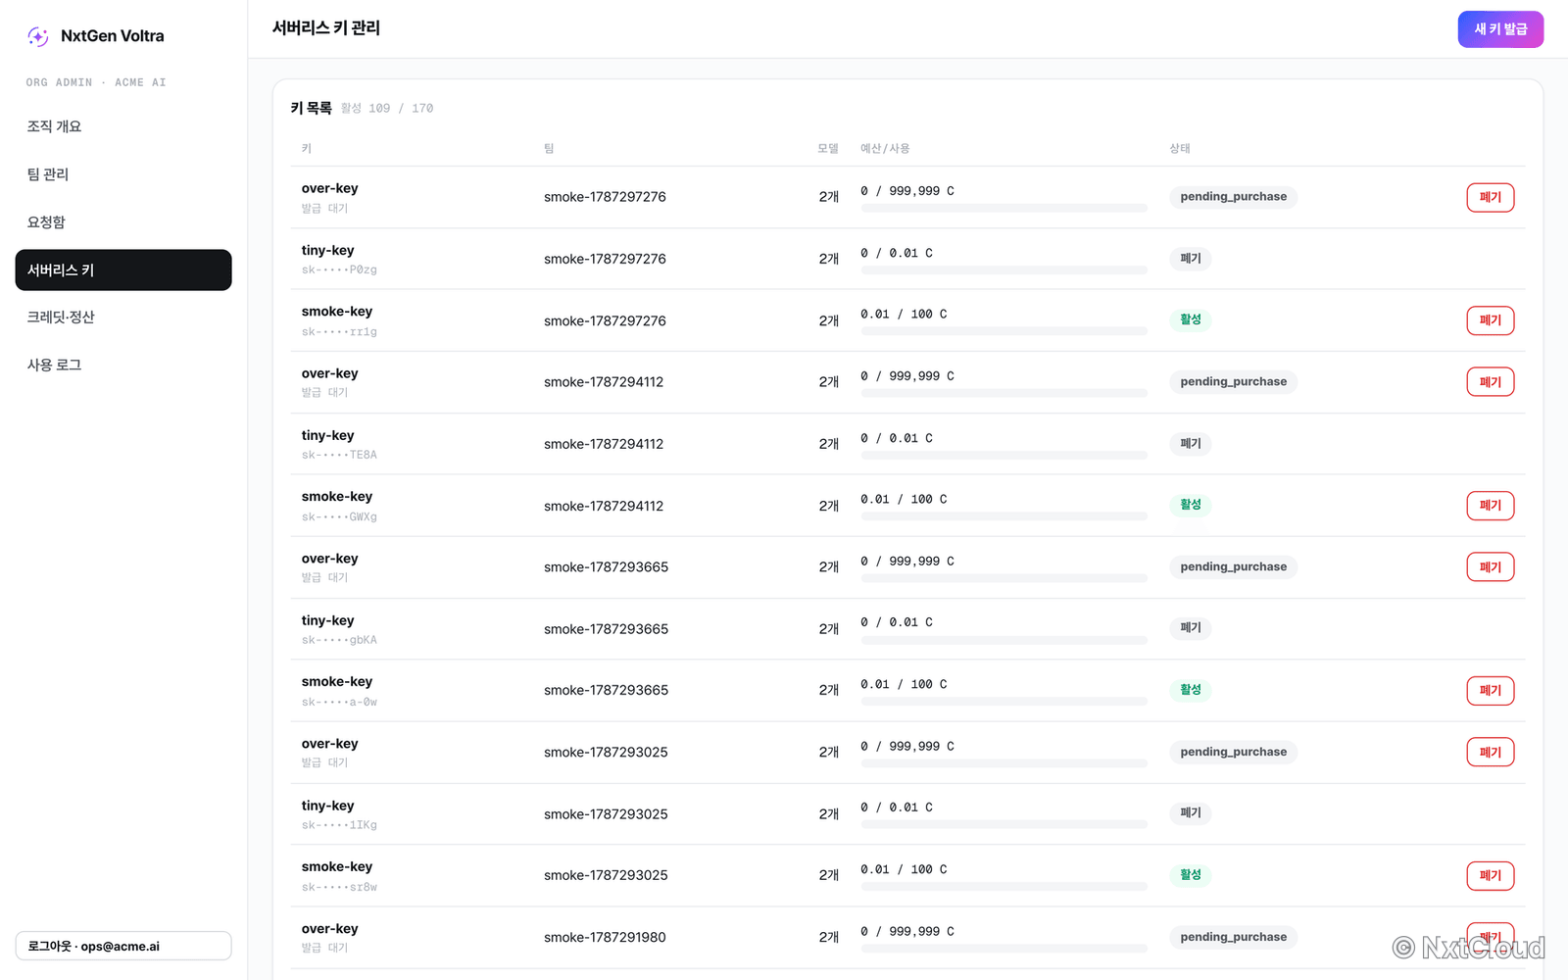The image size is (1568, 980).
Task: Click key mask sk-····gbKA
Action: (x=339, y=640)
